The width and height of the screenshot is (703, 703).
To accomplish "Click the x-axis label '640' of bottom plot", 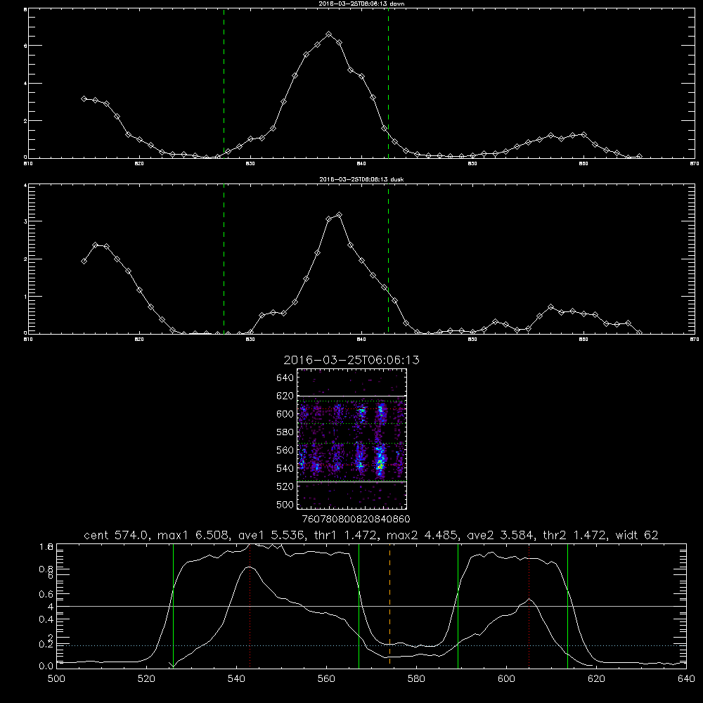I will coord(686,679).
